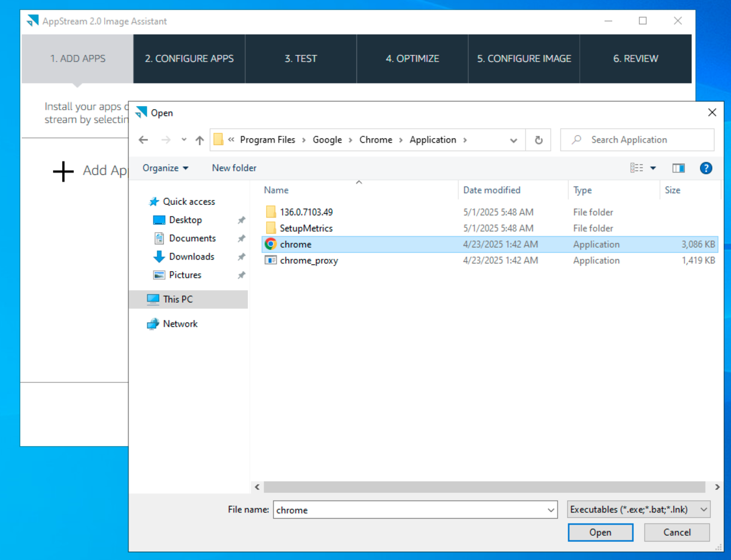This screenshot has width=731, height=560.
Task: Click the Search Application field
Action: tap(637, 140)
